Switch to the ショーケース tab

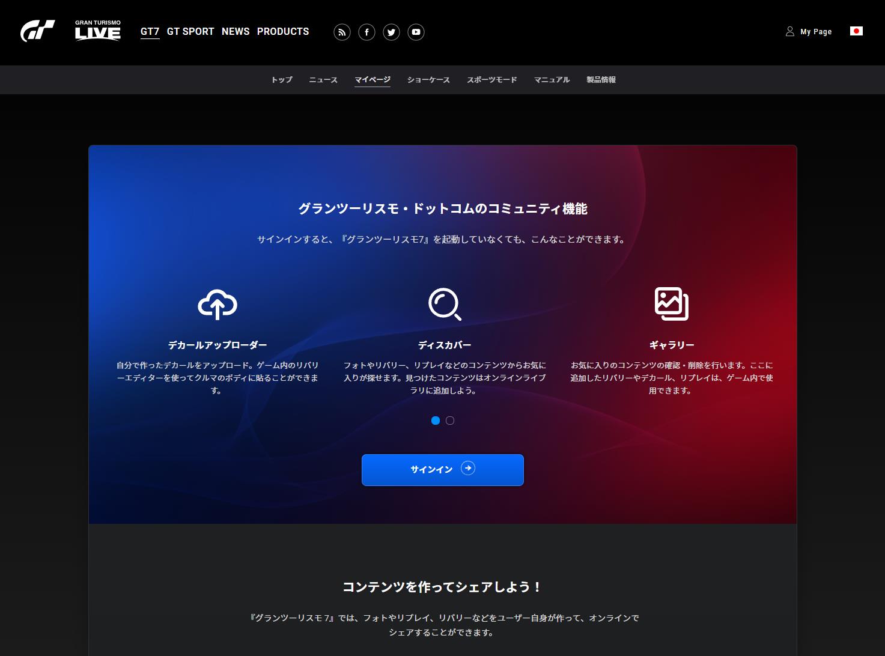point(428,80)
